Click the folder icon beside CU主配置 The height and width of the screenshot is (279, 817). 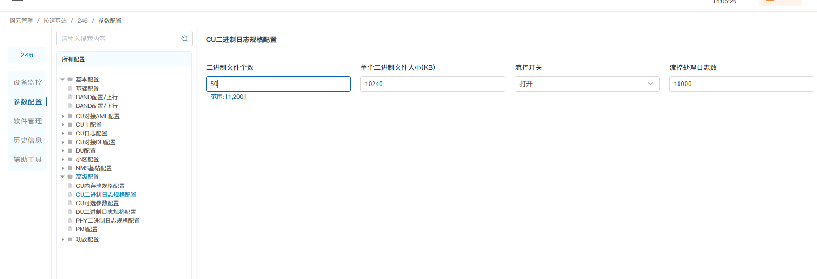click(x=70, y=125)
